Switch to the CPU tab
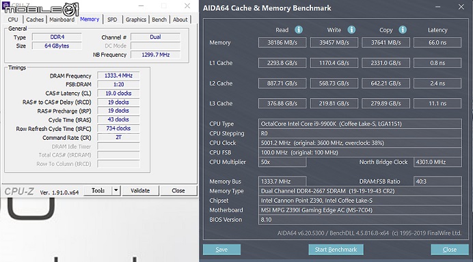The height and width of the screenshot is (262, 473). 13,20
